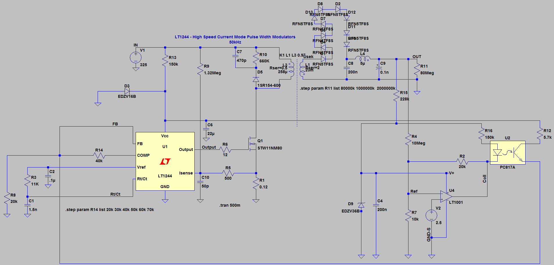The height and width of the screenshot is (265, 554).
Task: Click the '.step param R14 list' directive
Action: tap(110, 210)
